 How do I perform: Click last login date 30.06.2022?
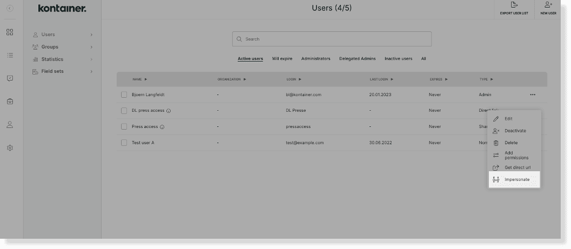(x=380, y=143)
